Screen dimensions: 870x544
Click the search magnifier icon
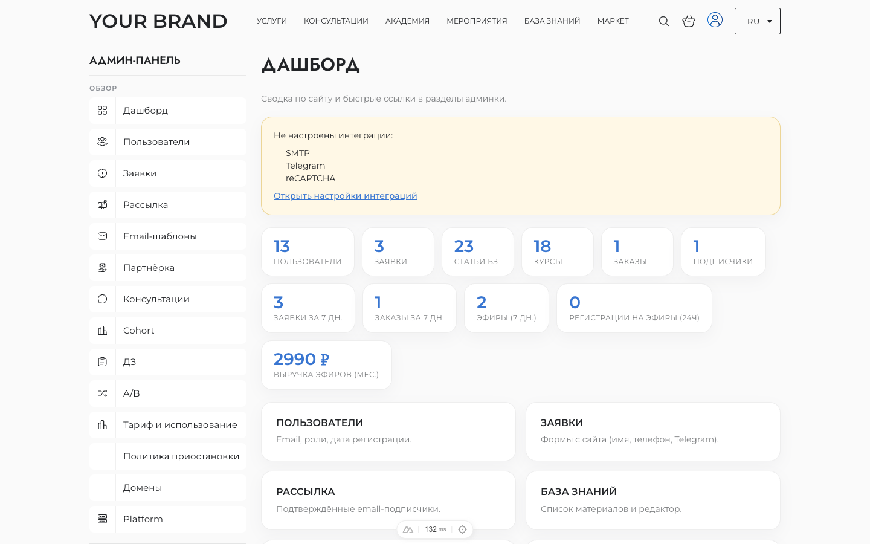663,21
